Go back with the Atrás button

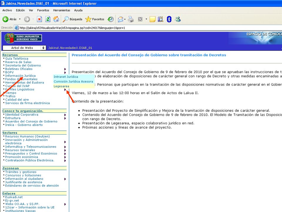[9, 19]
